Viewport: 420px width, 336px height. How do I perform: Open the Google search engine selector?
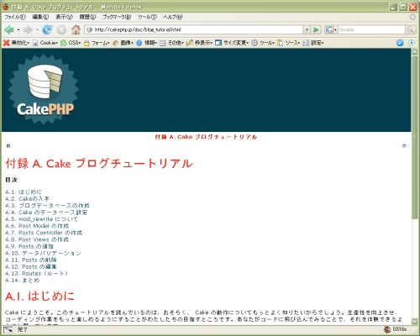(331, 29)
